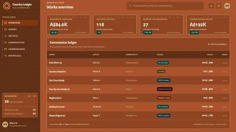Open the Seasonal Pipeline card
The image size is (236, 132).
coord(68,25)
